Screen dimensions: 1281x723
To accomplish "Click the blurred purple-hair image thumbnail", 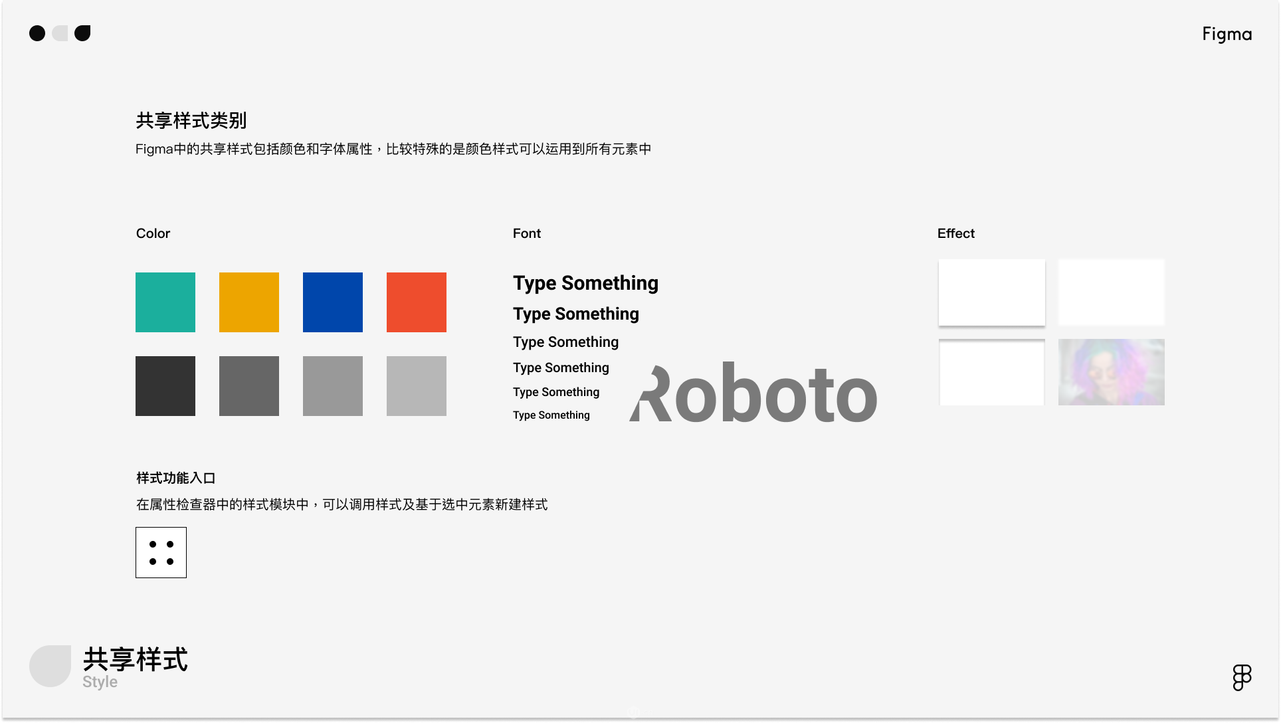I will (x=1111, y=372).
